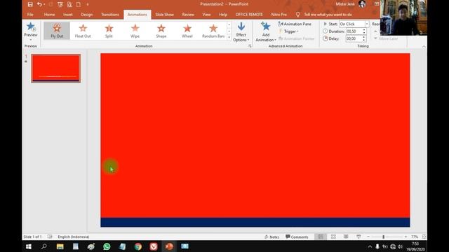The height and width of the screenshot is (252, 449).
Task: Switch to Reading View icon
Action: coord(346,237)
